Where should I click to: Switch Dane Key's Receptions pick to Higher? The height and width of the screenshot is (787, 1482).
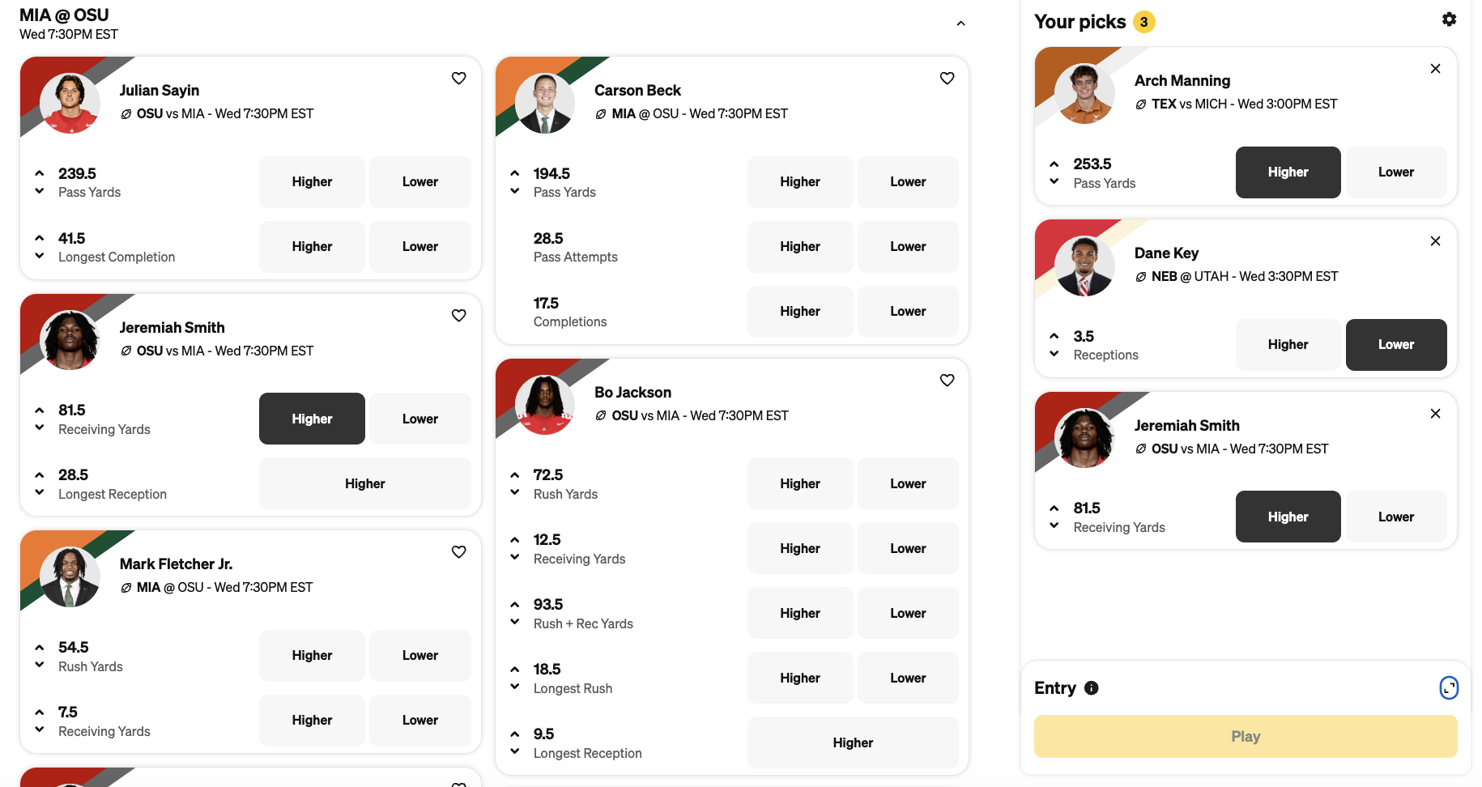coord(1288,345)
